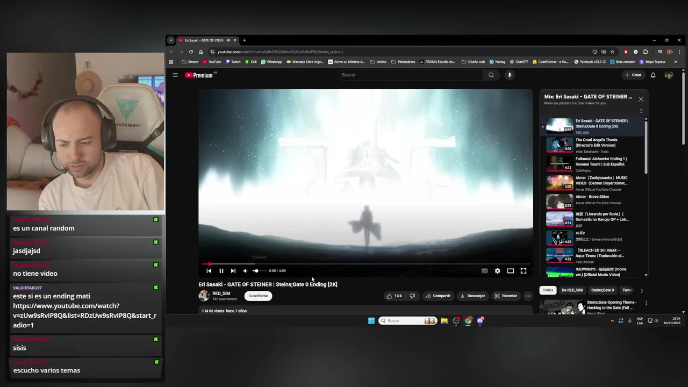688x387 pixels.
Task: Open the RED_SIM channel avatar
Action: [x=204, y=296]
